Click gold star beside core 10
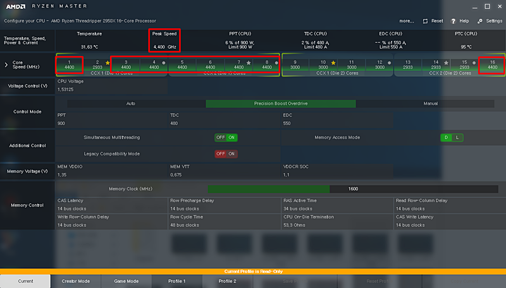506x288 pixels. pyautogui.click(x=333, y=63)
